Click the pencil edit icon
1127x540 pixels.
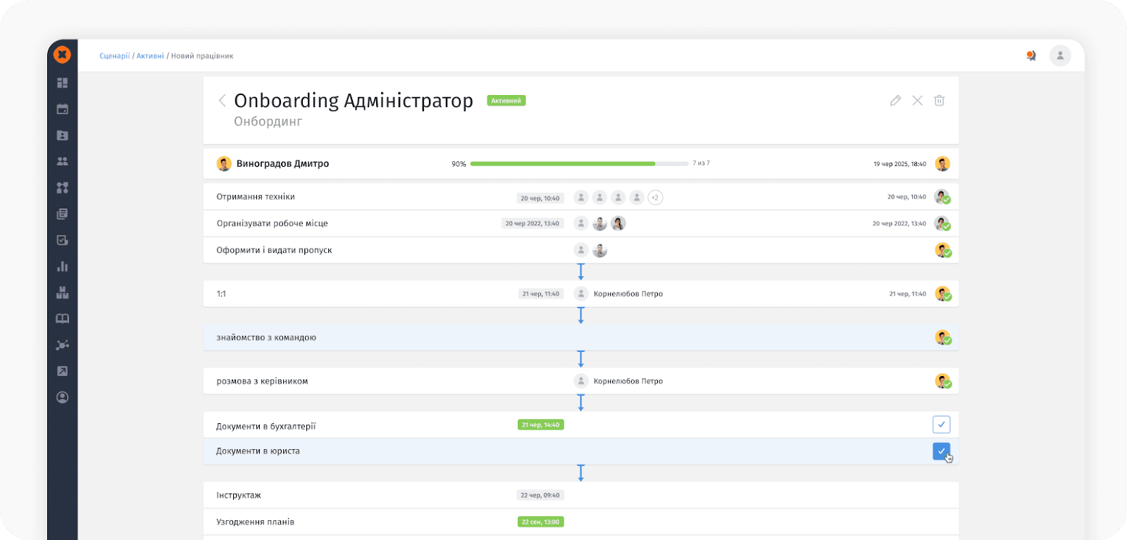[895, 101]
